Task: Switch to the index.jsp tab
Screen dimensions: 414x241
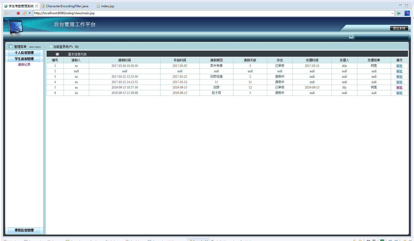Action: pos(105,6)
